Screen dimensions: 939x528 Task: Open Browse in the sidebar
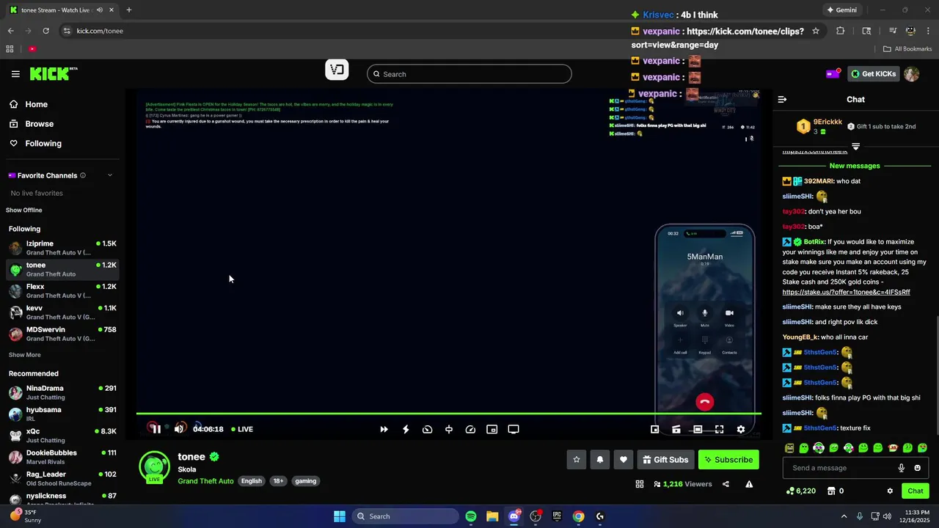point(31,124)
